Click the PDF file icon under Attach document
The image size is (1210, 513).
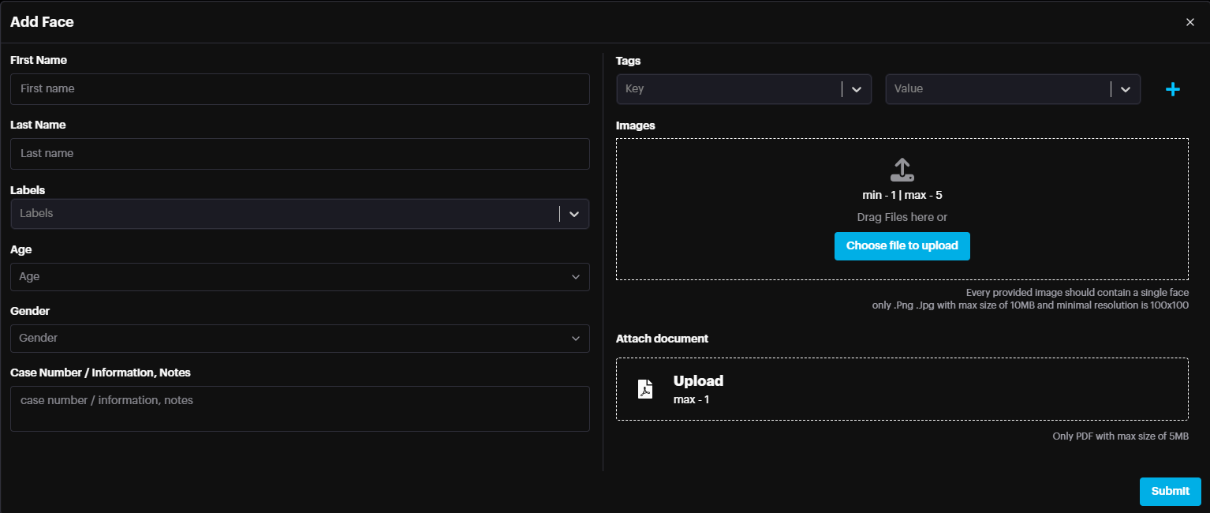tap(645, 389)
